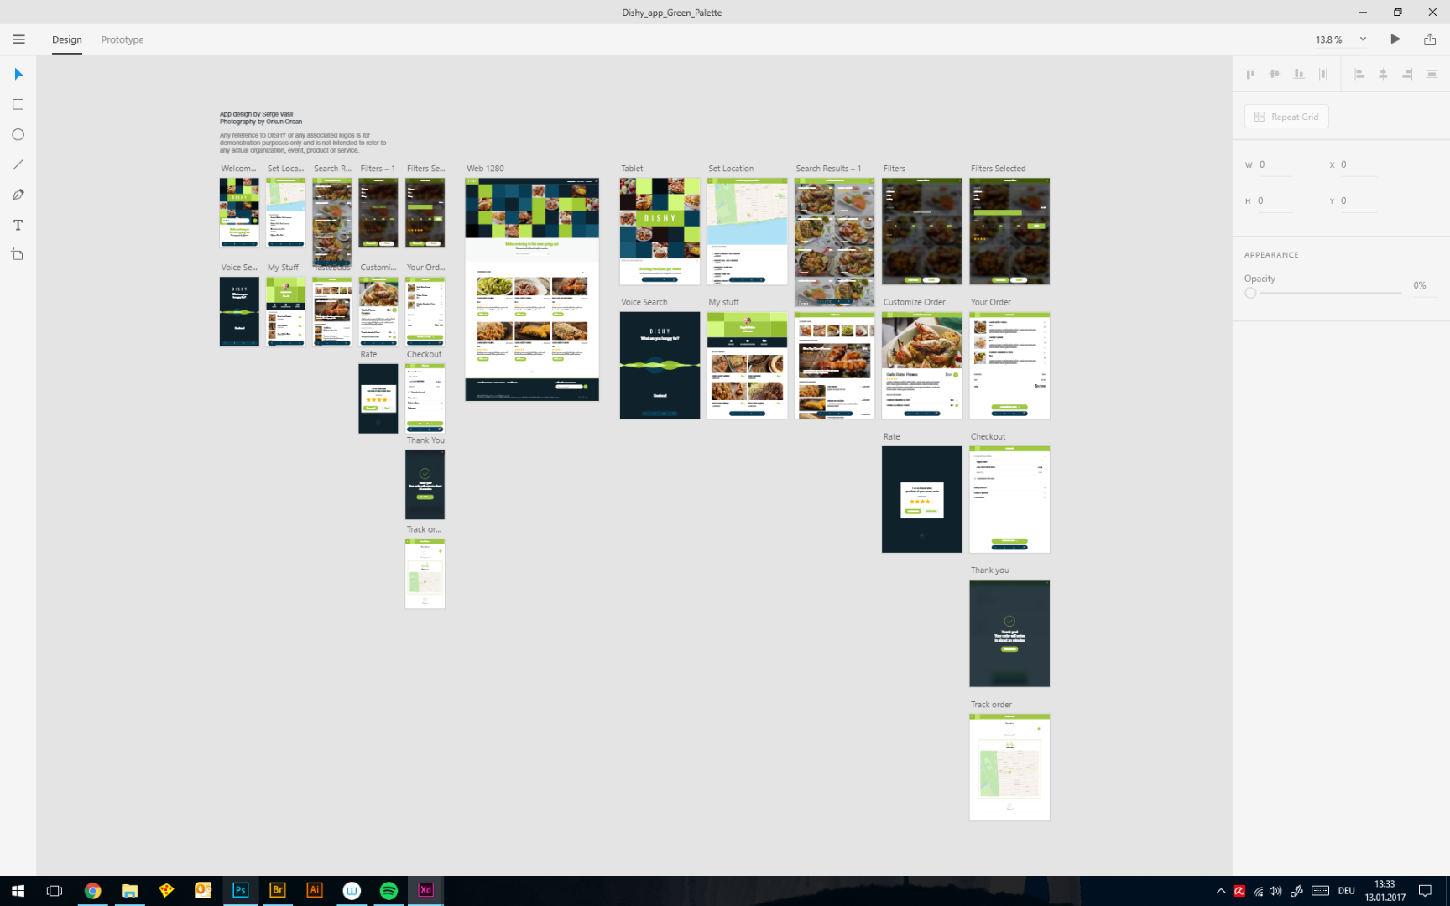Click the artboard under the 'Customize Order' title
Screen dimensions: 1450x906
[x=921, y=365]
